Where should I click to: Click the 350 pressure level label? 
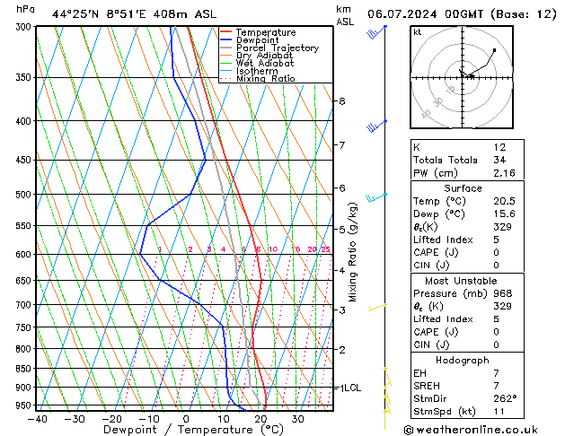click(x=25, y=77)
